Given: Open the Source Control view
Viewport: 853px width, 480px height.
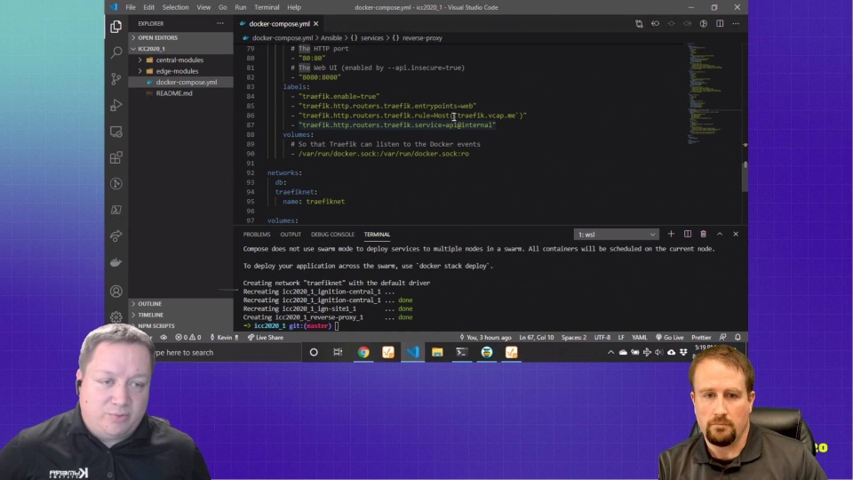Looking at the screenshot, I should [x=116, y=79].
